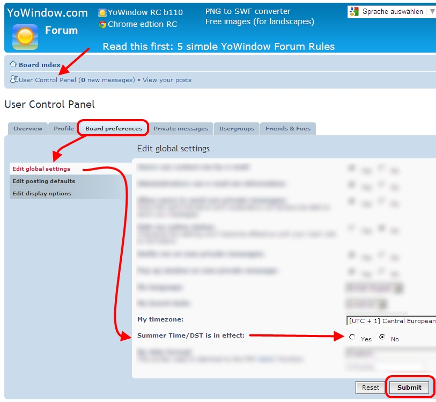Switch to the Private messages tab
The image size is (436, 402).
tap(180, 129)
